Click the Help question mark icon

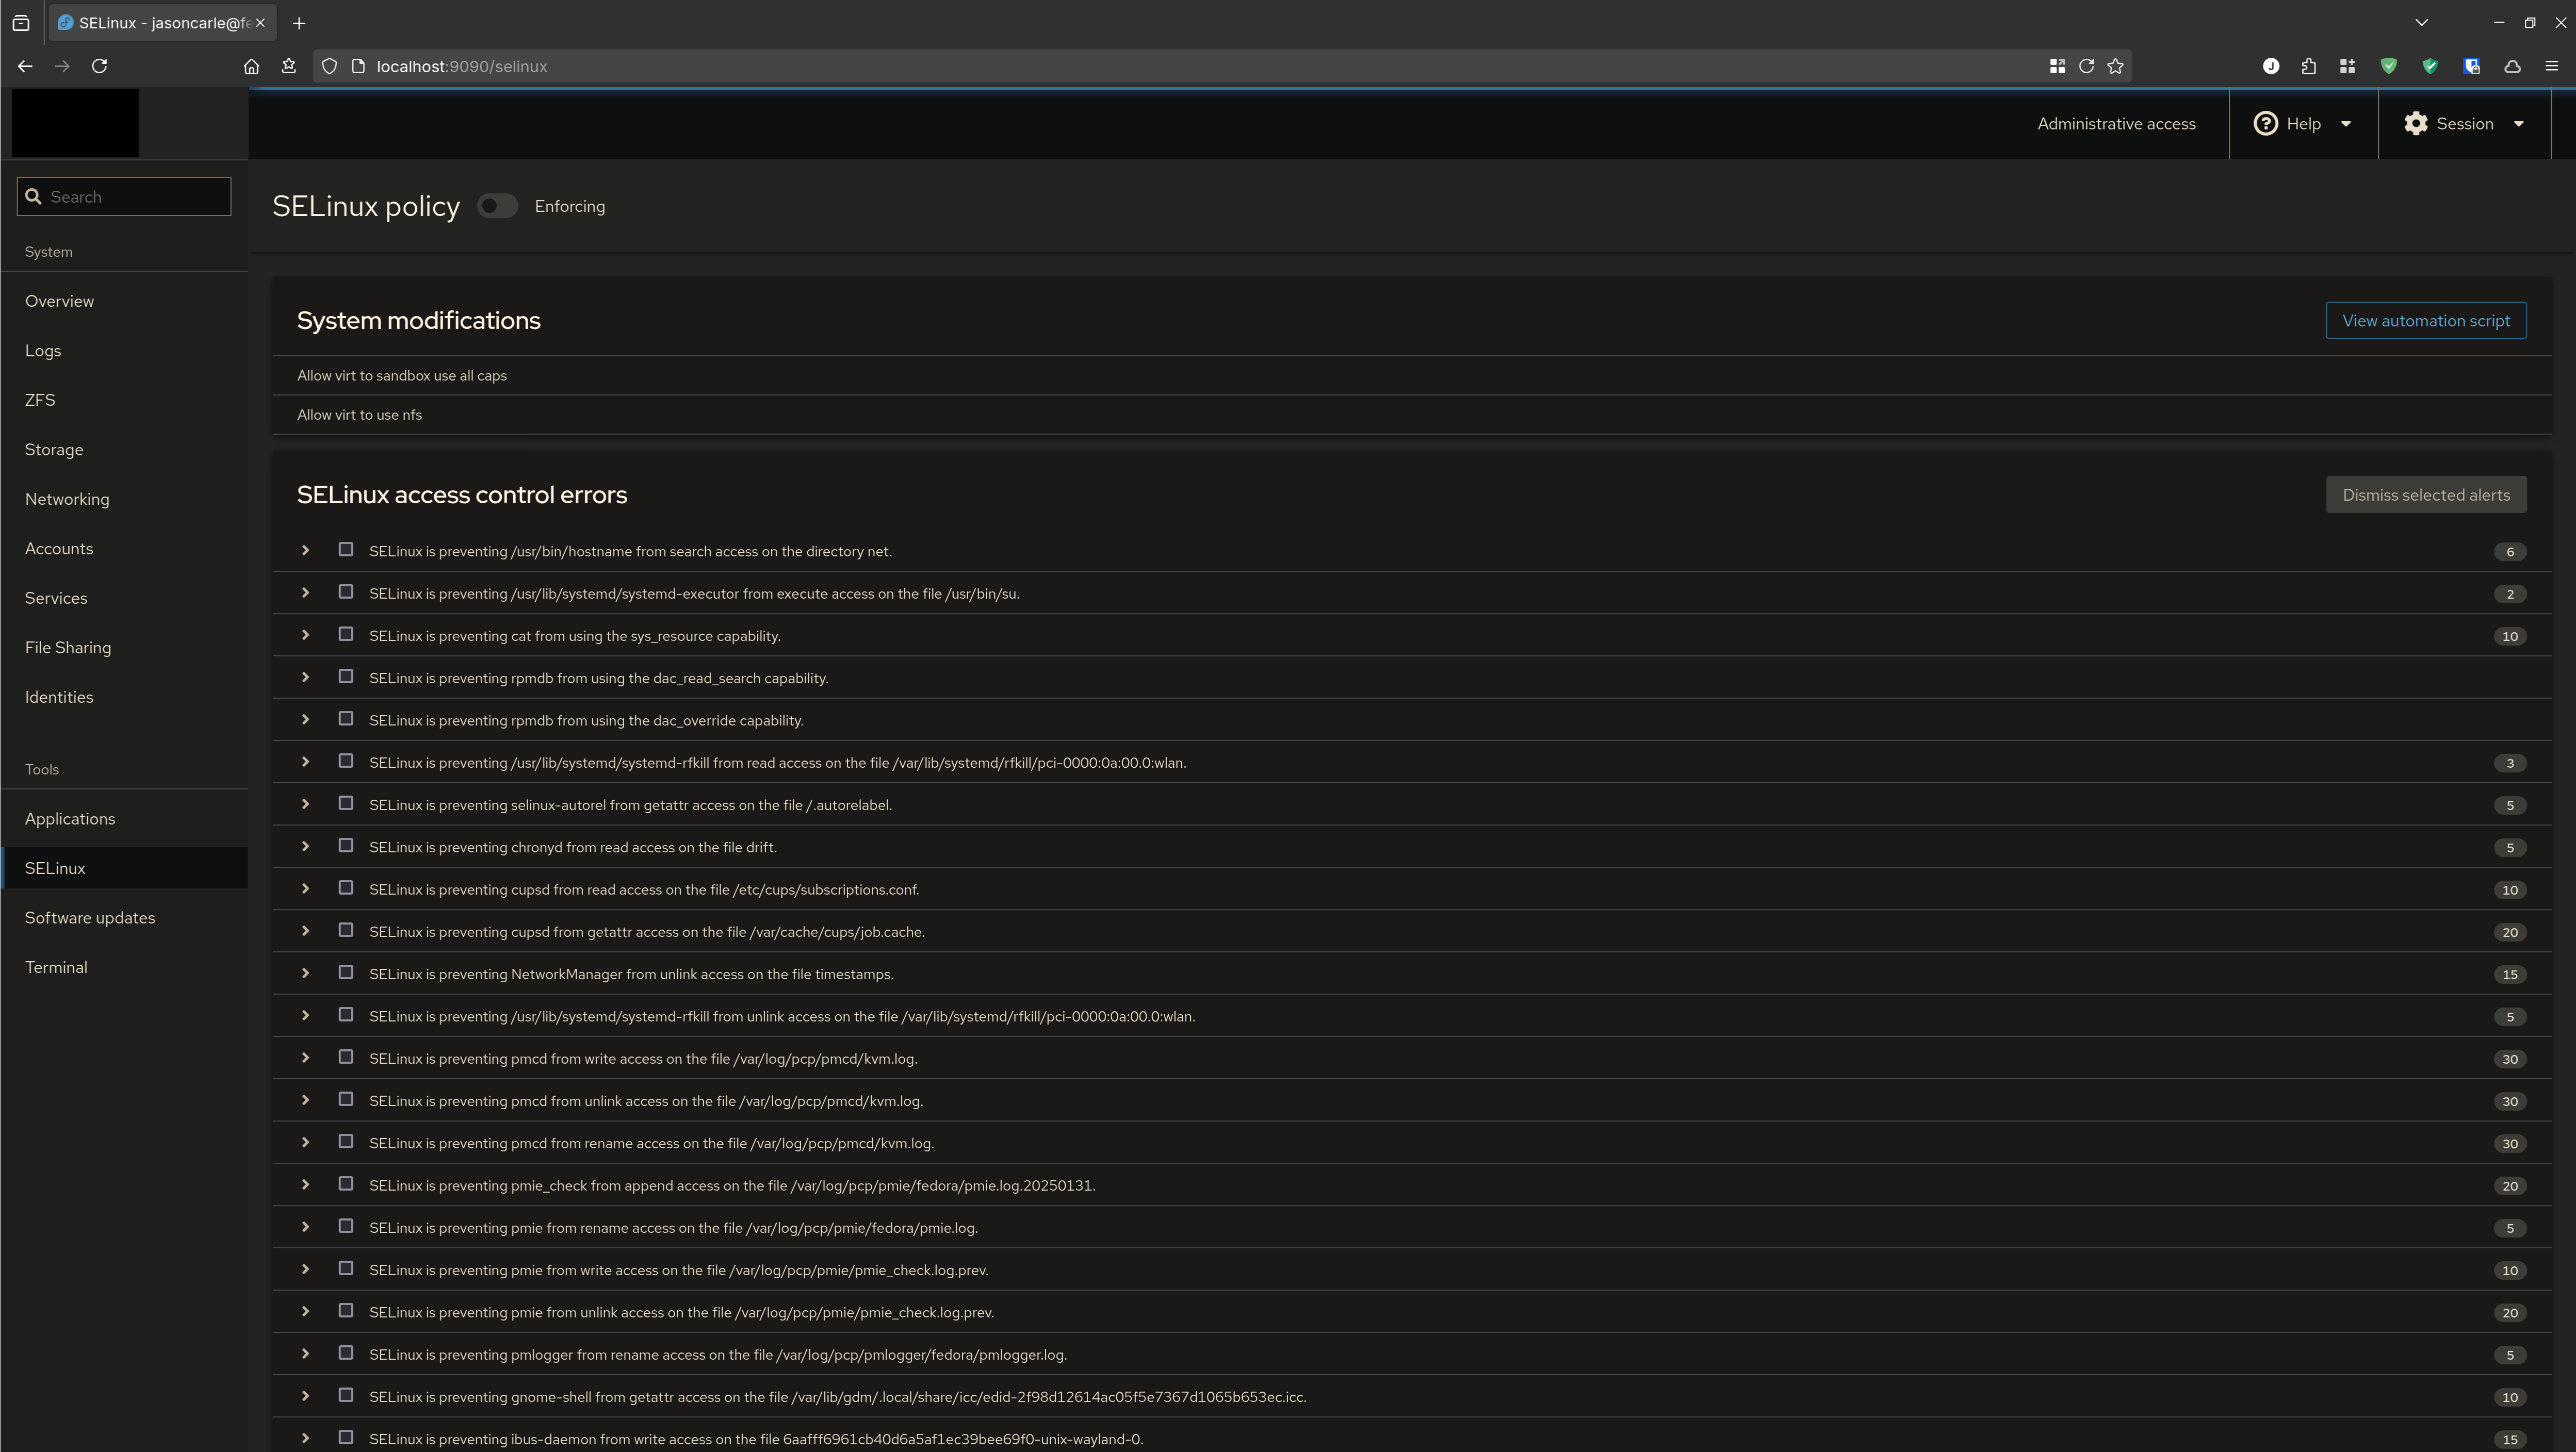click(2266, 124)
